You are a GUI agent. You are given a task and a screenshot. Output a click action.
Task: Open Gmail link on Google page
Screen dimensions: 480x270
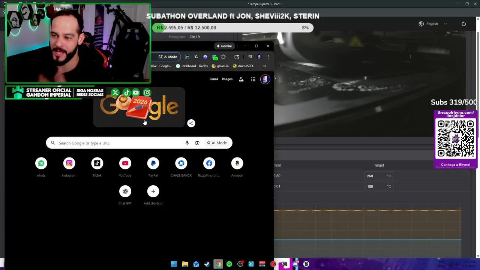point(214,79)
